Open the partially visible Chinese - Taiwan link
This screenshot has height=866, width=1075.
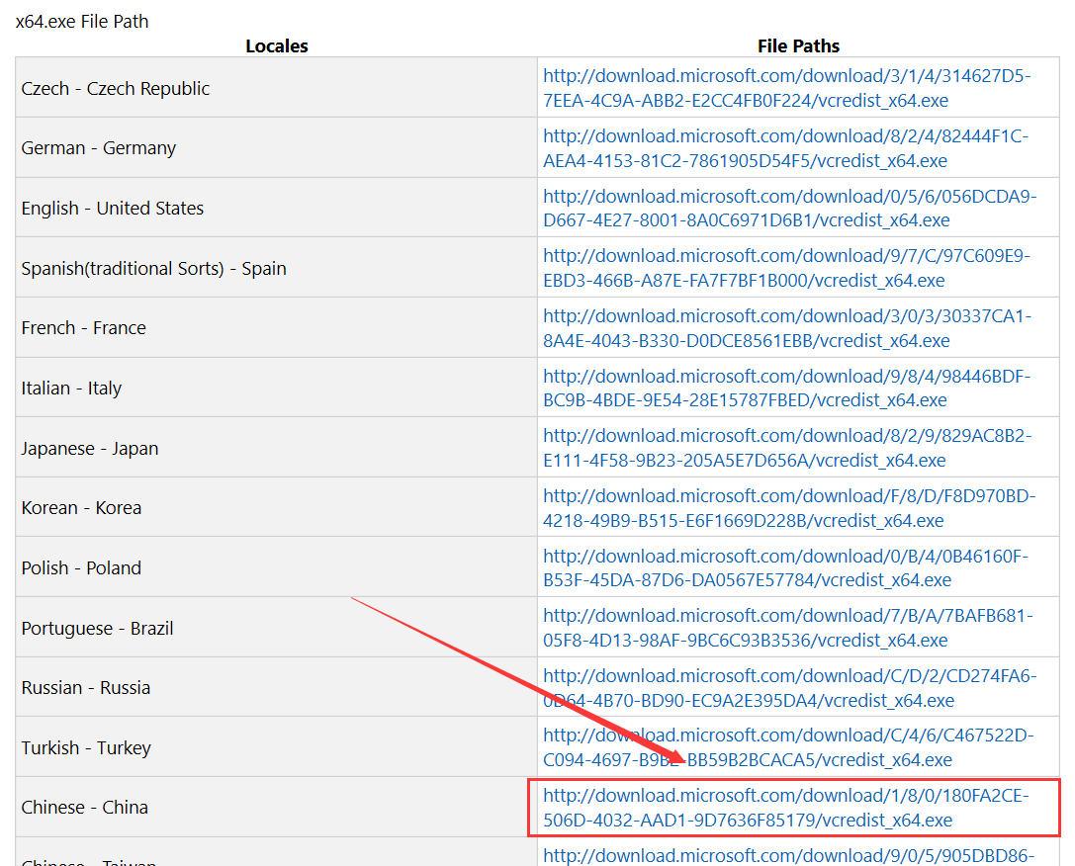coord(786,855)
